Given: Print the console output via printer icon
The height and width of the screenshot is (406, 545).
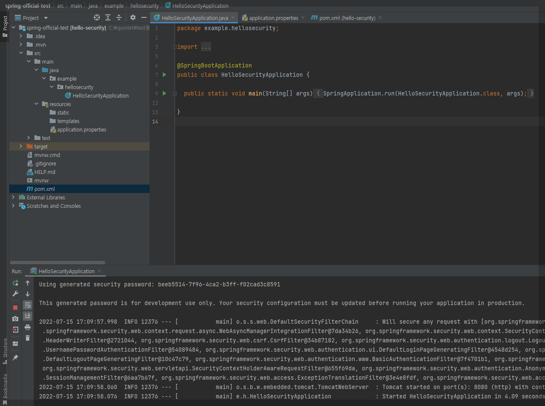Looking at the screenshot, I should [x=28, y=327].
